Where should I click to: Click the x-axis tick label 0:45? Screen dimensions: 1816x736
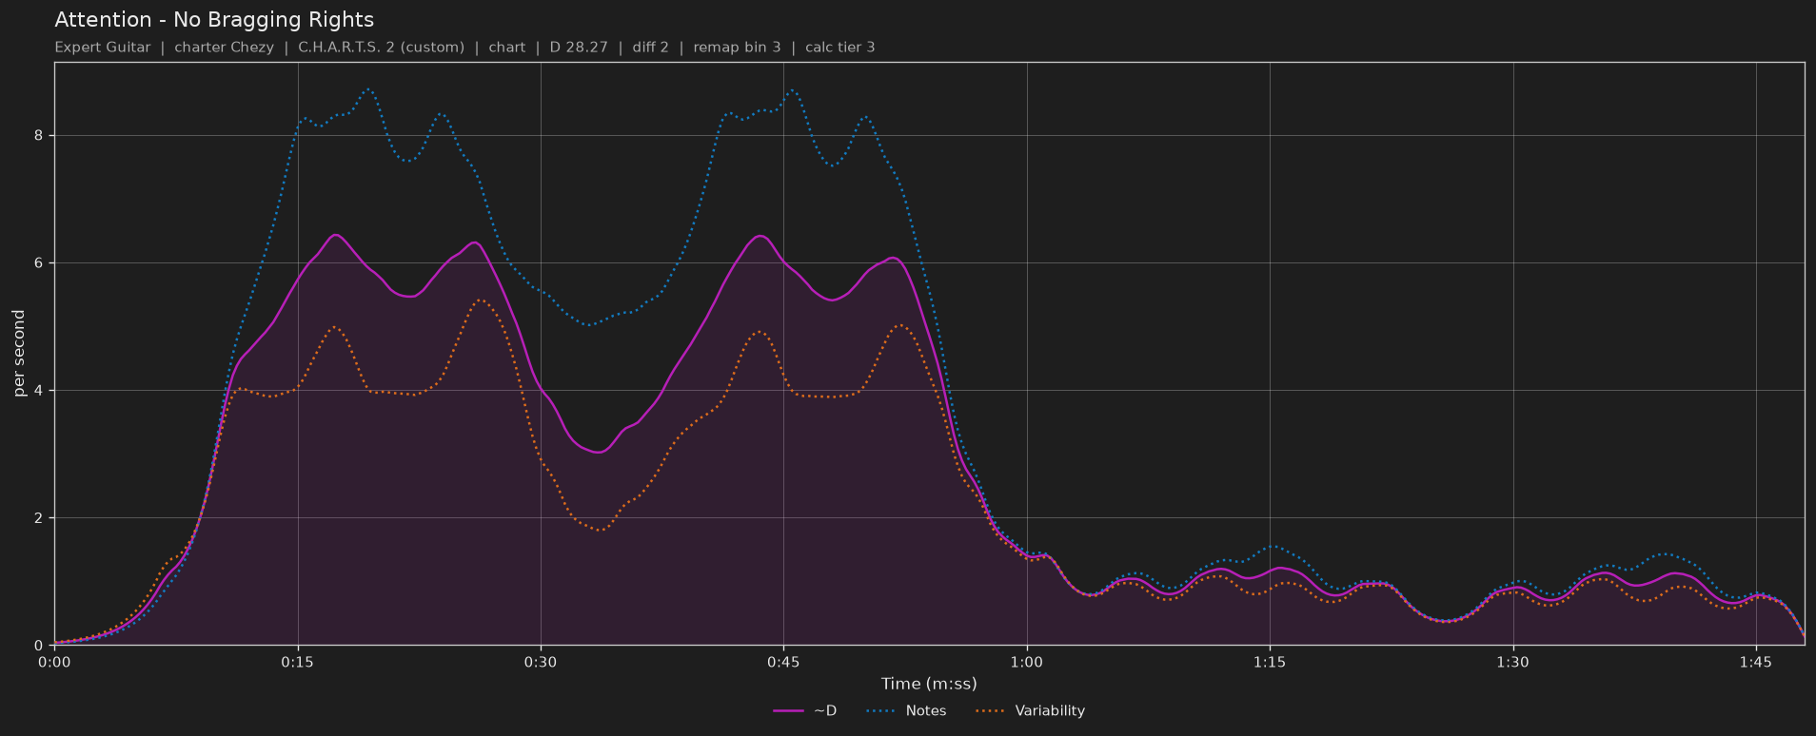point(783,662)
